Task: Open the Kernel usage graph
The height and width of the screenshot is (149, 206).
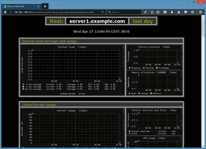Action: [72, 128]
